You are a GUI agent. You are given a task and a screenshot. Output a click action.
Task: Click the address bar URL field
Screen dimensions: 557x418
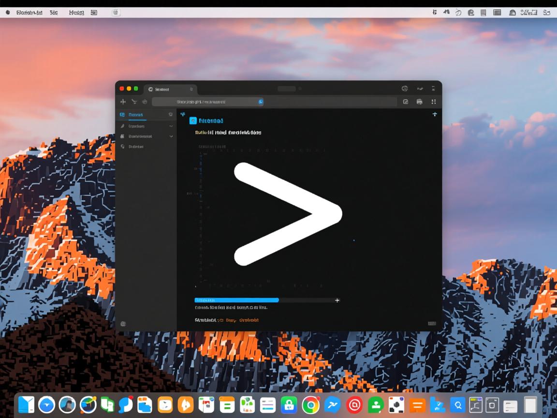point(203,102)
